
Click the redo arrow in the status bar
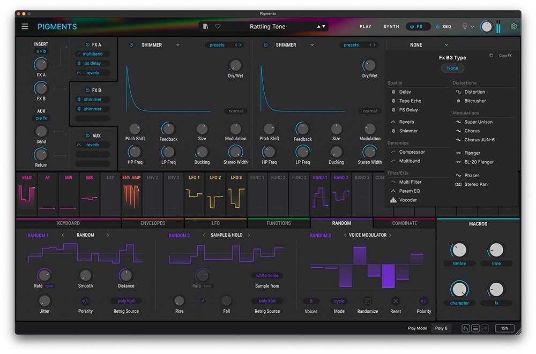[x=485, y=328]
